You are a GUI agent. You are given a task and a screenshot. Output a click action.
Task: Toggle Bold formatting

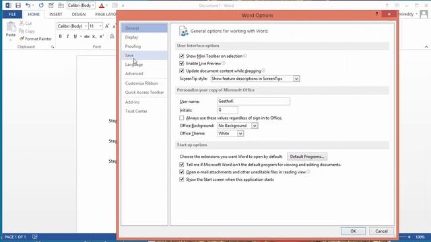(60, 36)
